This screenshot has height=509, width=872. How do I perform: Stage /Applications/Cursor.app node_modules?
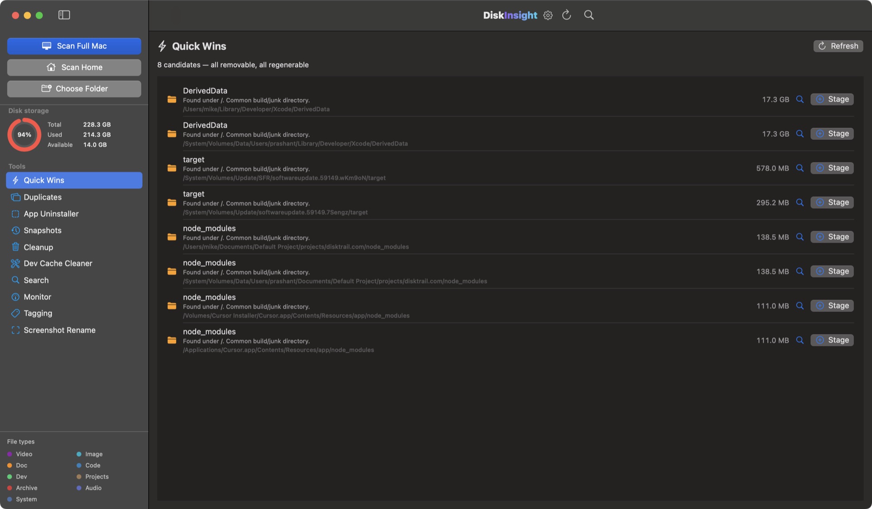coord(832,340)
